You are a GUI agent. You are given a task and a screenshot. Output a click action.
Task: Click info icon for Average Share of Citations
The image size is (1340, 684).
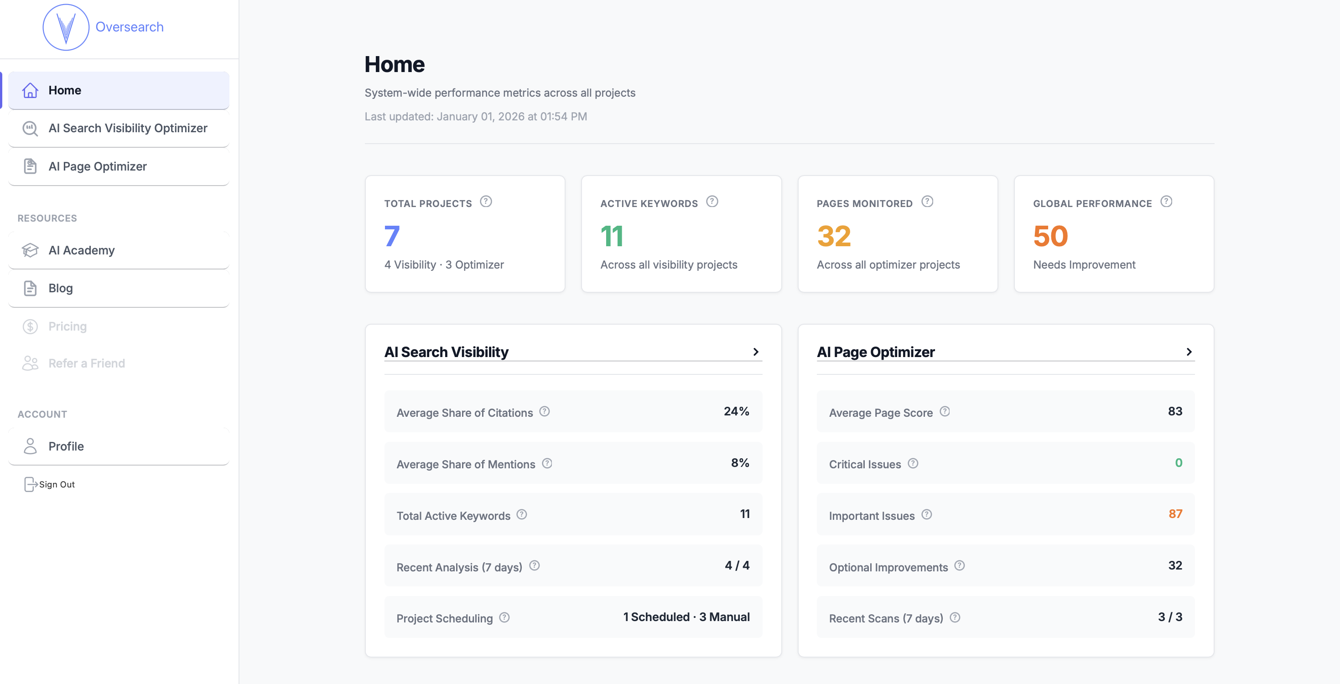tap(544, 411)
